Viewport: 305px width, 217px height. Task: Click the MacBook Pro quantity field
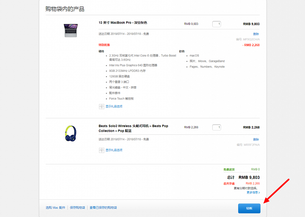pos(217,24)
